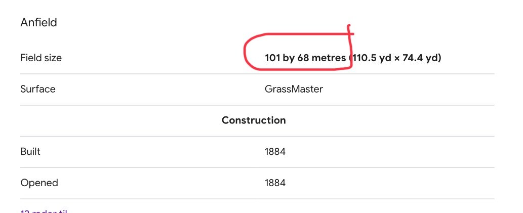This screenshot has width=523, height=213.
Task: Select the "101 by 68 metres" text
Action: click(x=305, y=58)
